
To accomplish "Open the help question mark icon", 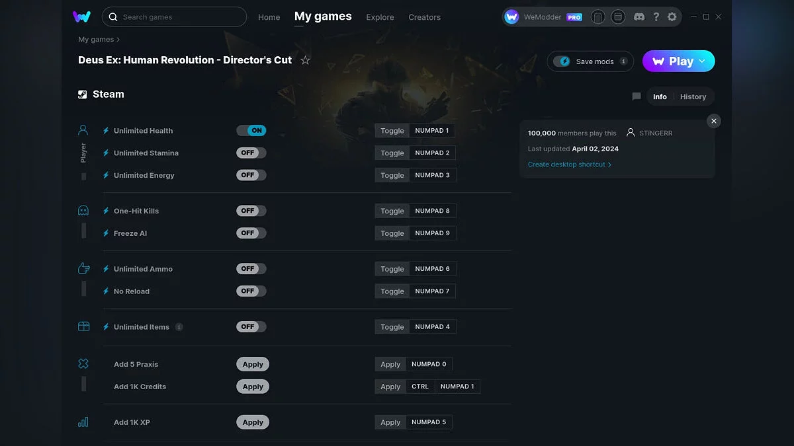I will pyautogui.click(x=656, y=17).
